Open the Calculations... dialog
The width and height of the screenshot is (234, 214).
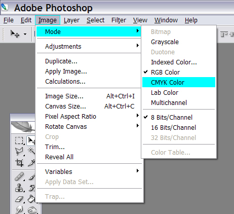click(x=89, y=81)
